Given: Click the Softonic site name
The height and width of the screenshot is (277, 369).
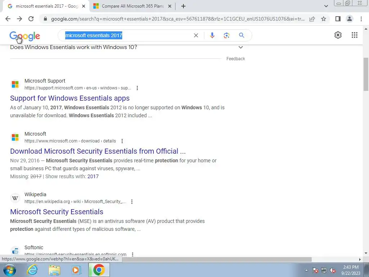Looking at the screenshot, I should point(34,247).
